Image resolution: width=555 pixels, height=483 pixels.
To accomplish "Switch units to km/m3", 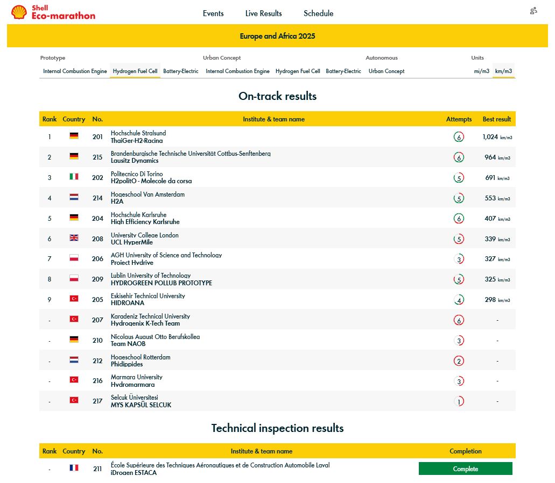I will pyautogui.click(x=503, y=71).
